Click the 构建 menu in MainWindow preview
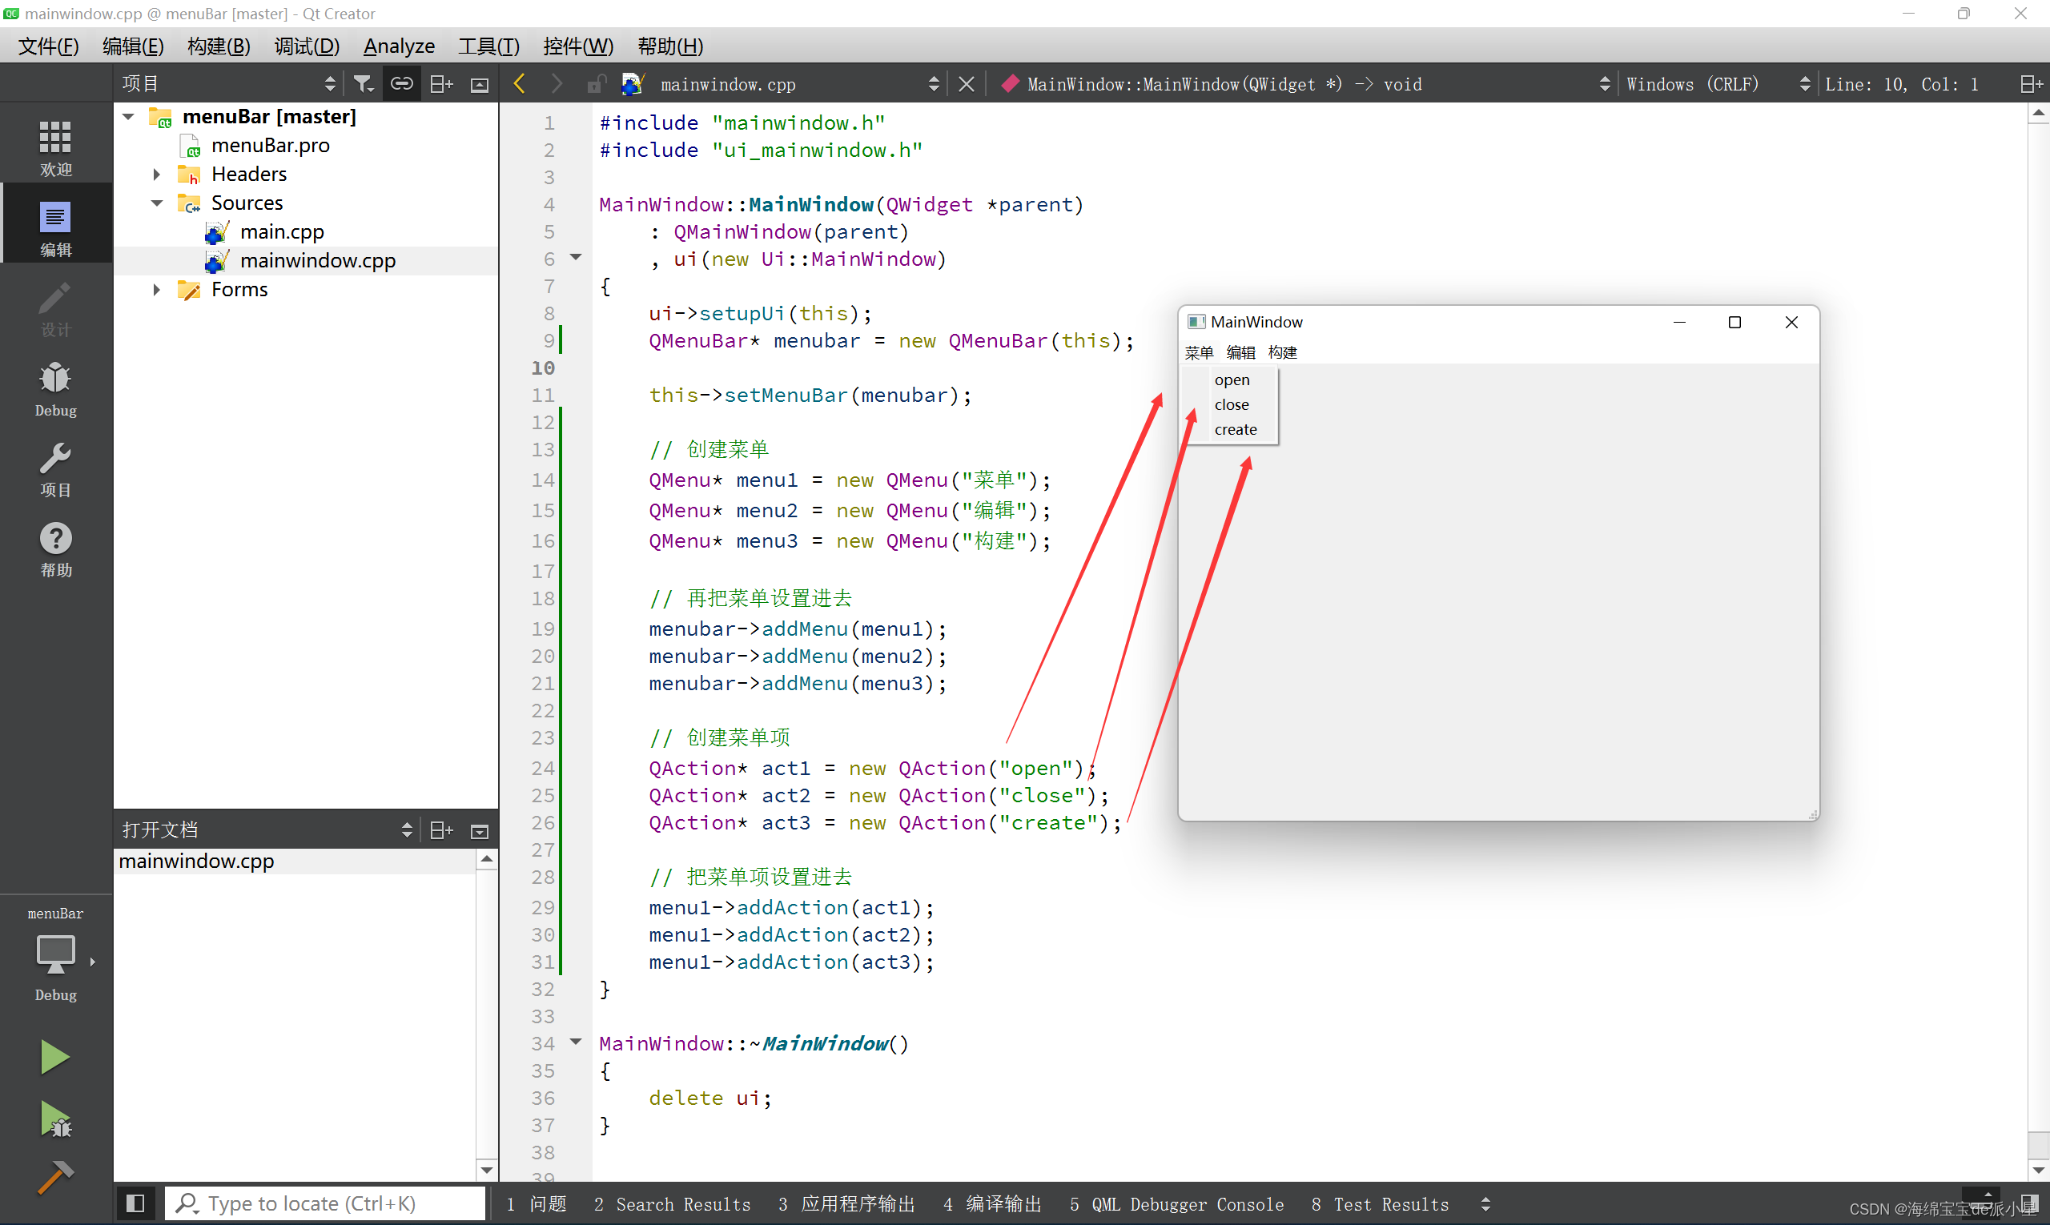Image resolution: width=2050 pixels, height=1225 pixels. 1281,351
